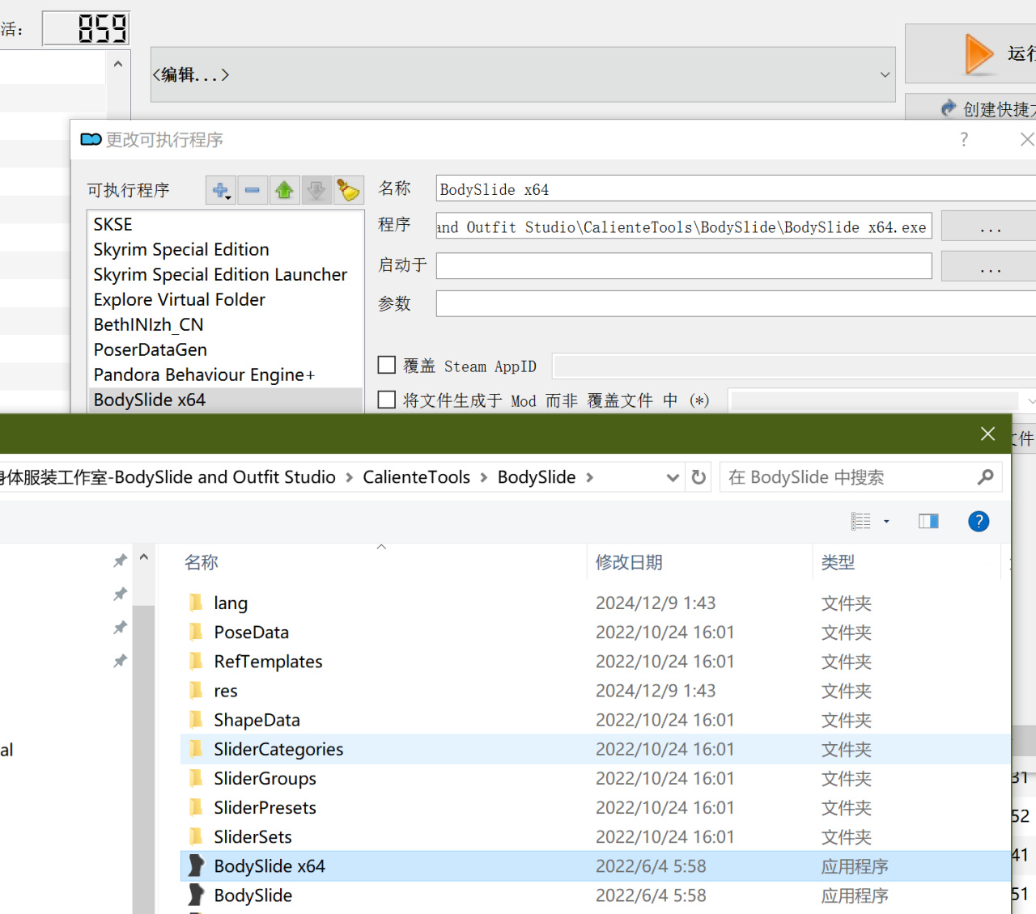Viewport: 1036px width, 914px height.
Task: Click the BodySlide x64 application icon in the file list
Action: pos(196,865)
